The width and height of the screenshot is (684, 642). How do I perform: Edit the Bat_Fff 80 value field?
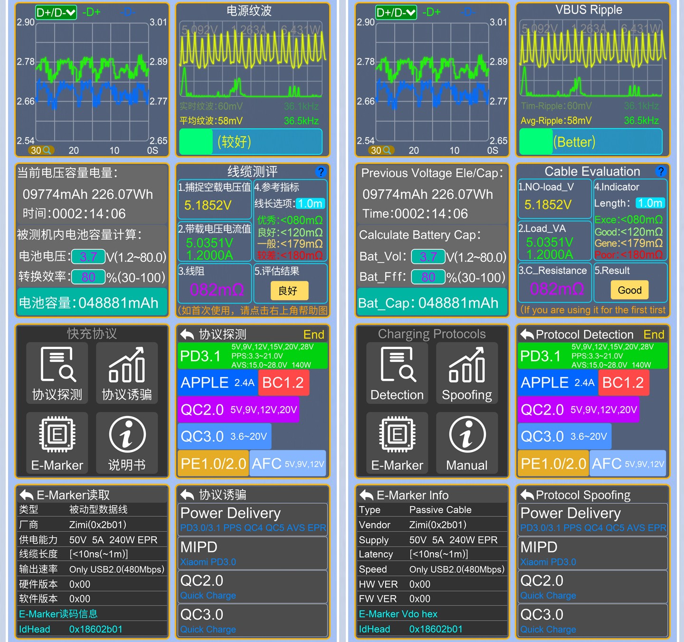tap(428, 277)
